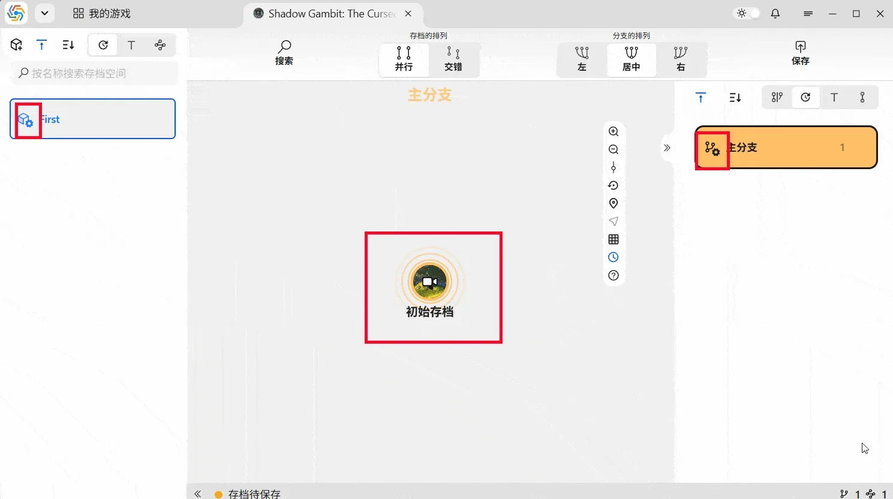893x499 pixels.
Task: Click the save space search field
Action: (x=96, y=73)
